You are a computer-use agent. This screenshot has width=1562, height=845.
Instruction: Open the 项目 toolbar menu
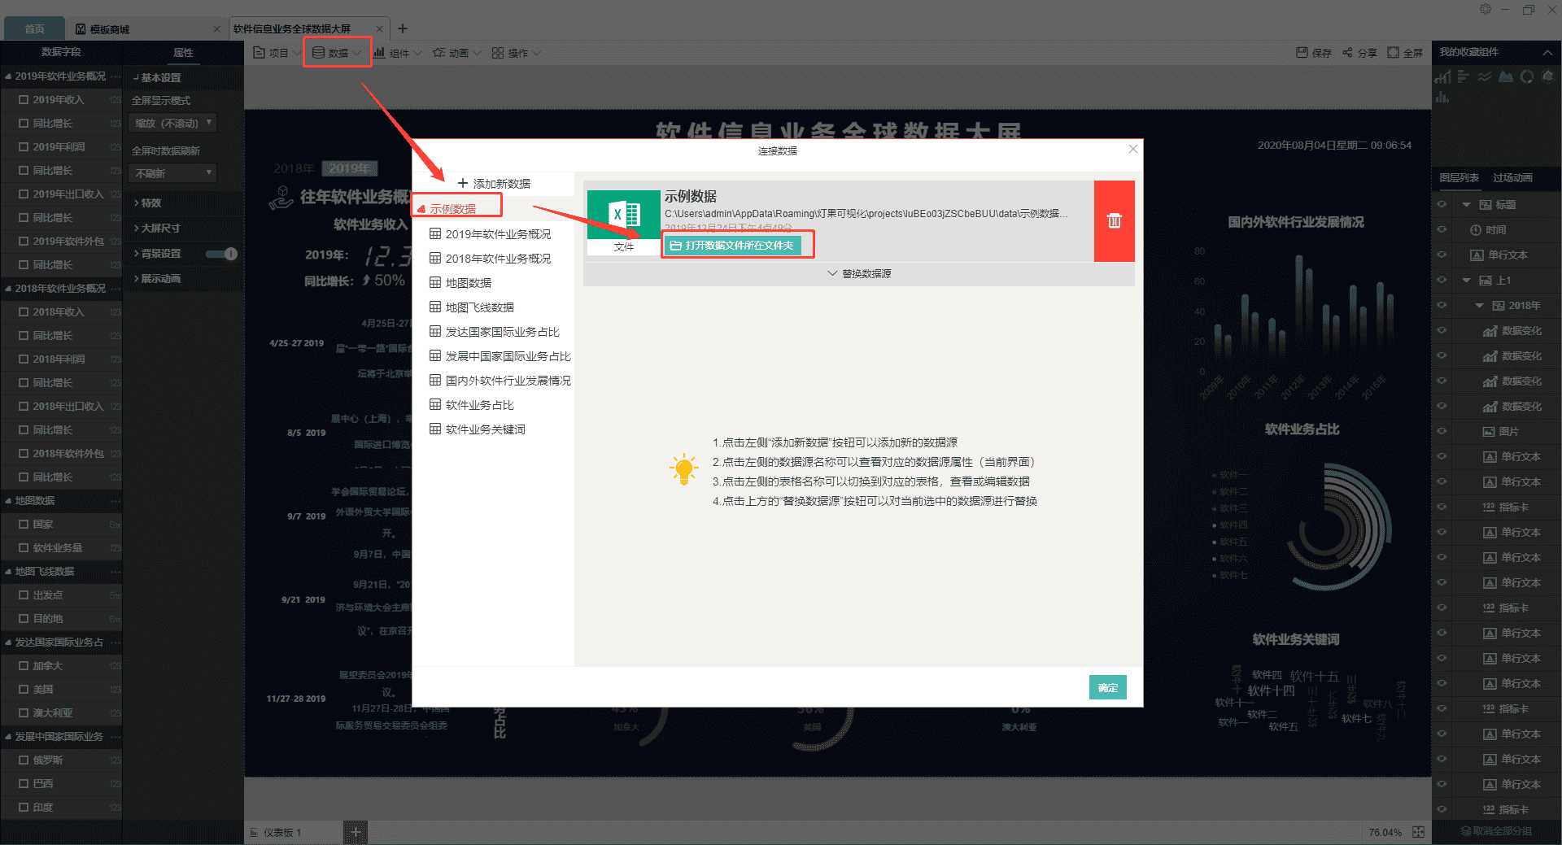[x=276, y=53]
